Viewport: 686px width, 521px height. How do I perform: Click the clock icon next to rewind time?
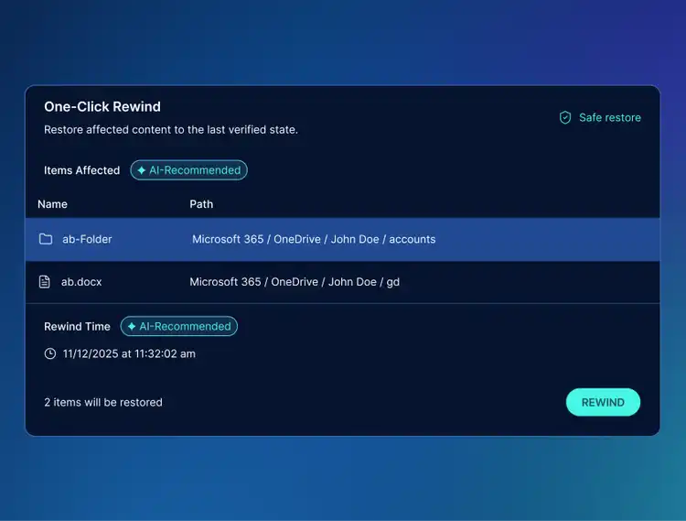pos(50,353)
